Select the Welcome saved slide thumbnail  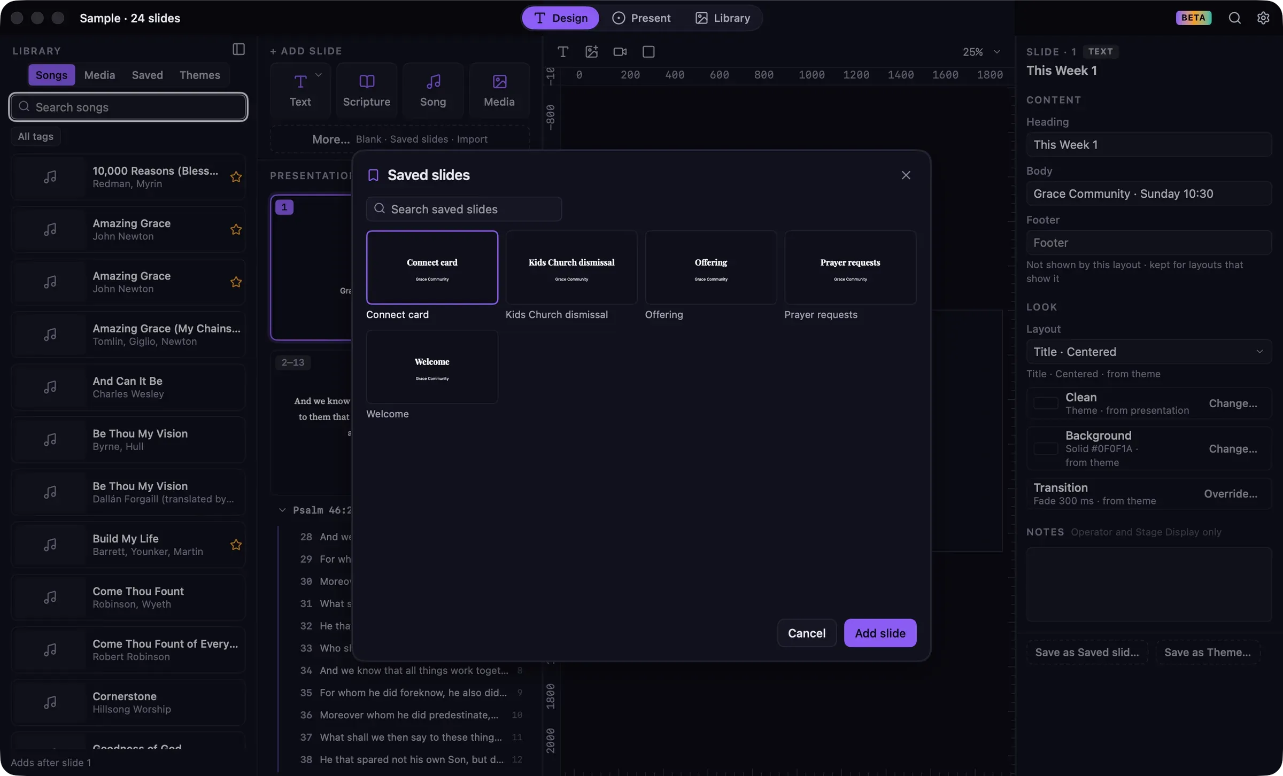coord(432,367)
